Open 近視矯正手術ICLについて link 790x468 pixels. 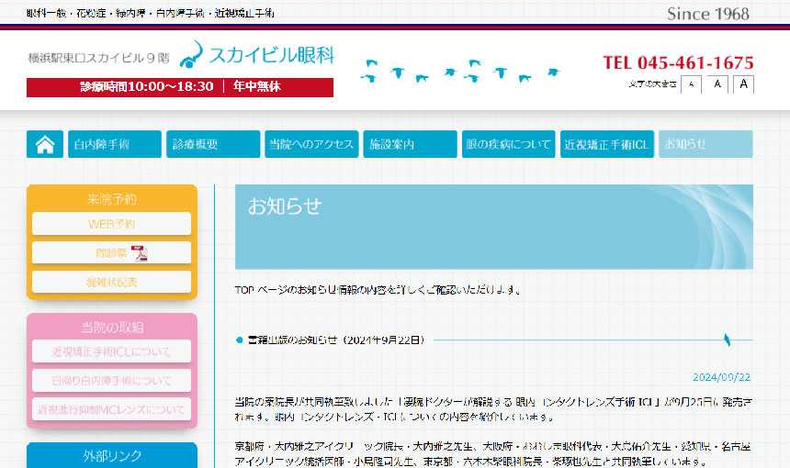coord(111,351)
